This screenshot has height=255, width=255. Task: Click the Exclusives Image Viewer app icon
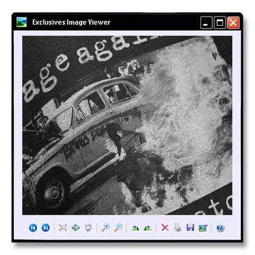[21, 22]
